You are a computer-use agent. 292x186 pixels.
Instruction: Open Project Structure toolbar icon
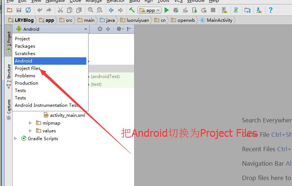point(248,10)
